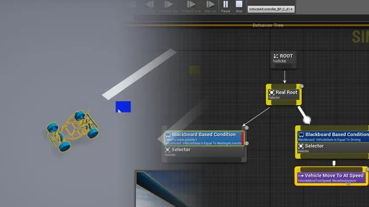Select the WaitingAtJunction Blackboard Based Condition decorator
The height and width of the screenshot is (207, 369).
click(204, 138)
